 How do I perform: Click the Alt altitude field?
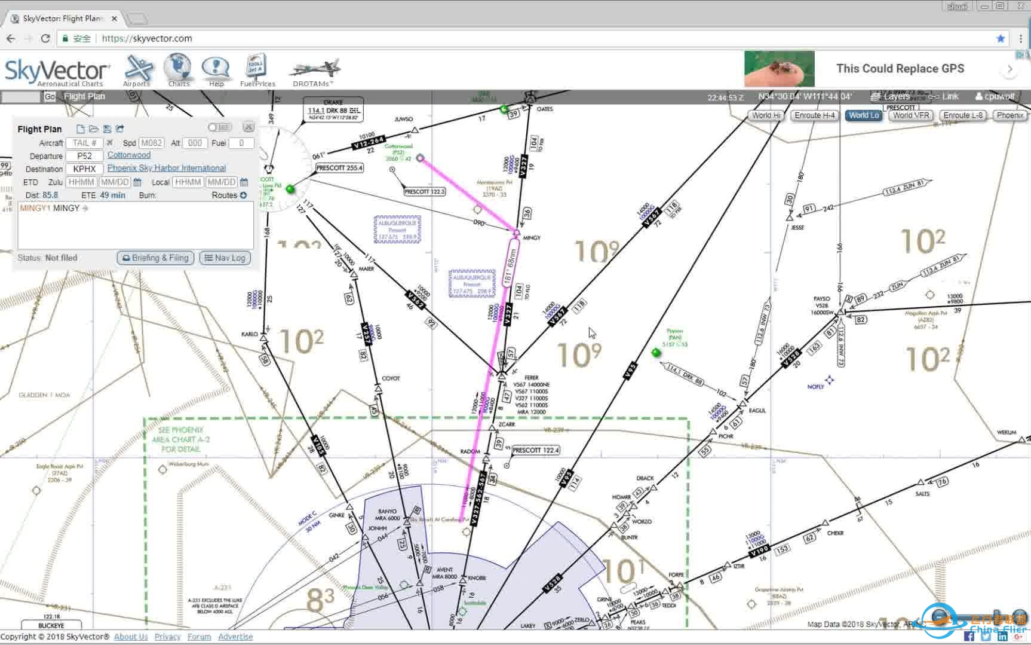(x=195, y=143)
